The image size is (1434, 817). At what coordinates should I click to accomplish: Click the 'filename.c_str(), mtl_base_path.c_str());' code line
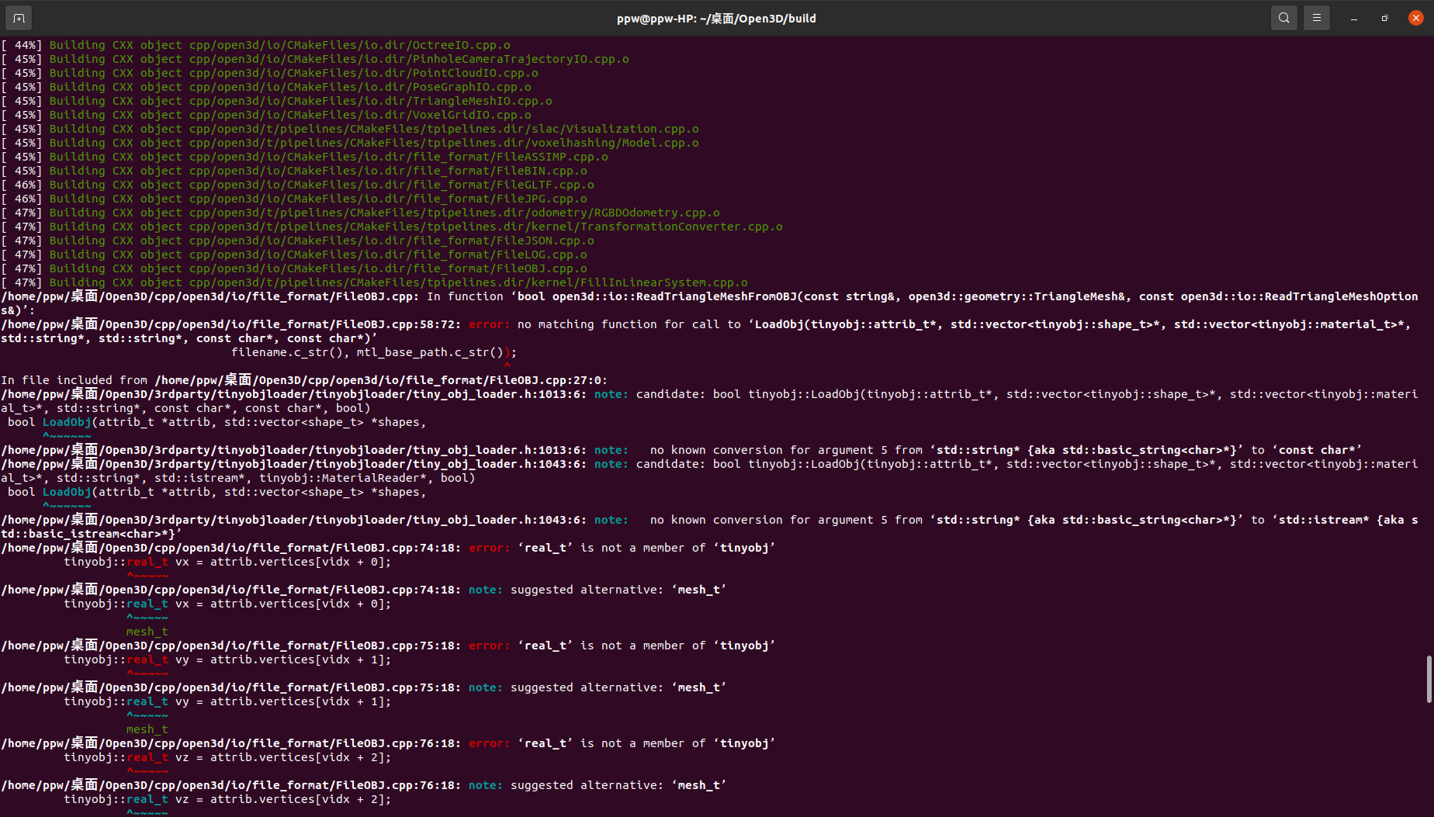374,352
